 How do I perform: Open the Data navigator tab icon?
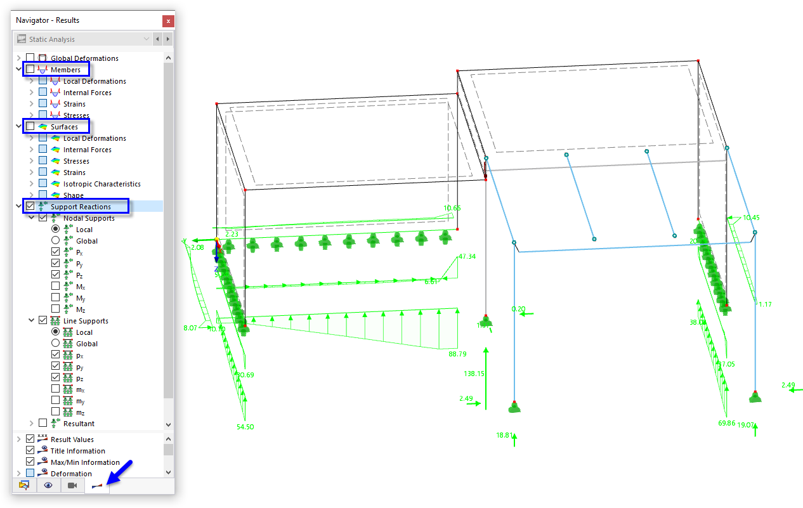click(24, 485)
